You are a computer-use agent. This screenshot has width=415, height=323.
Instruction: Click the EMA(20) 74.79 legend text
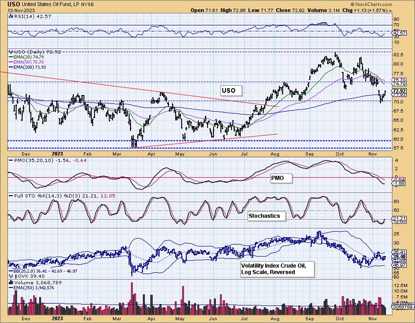[29, 57]
